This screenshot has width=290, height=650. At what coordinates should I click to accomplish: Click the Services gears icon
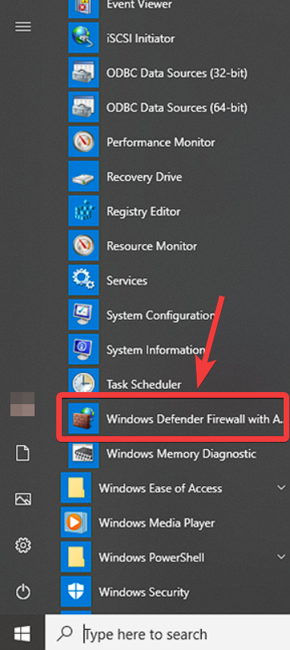coord(84,280)
